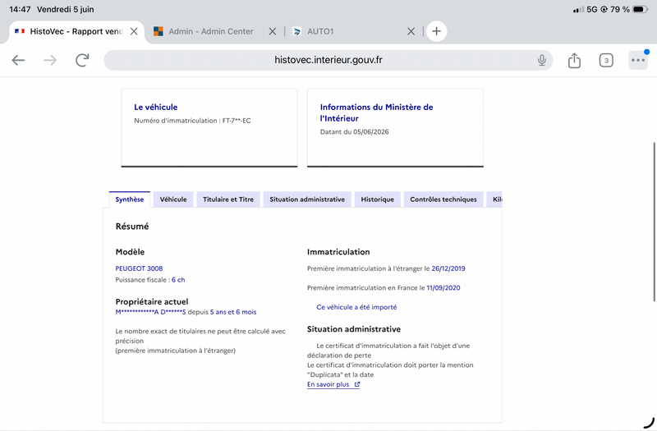
Task: Click the 6 ch fiscal power value
Action: [x=178, y=280]
